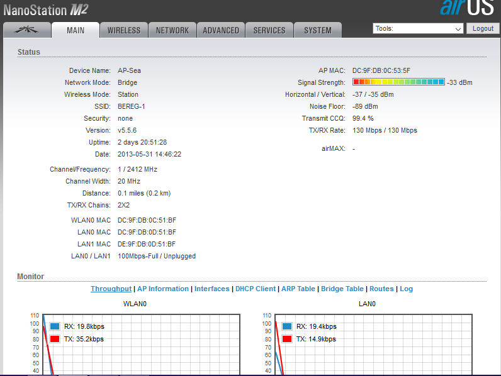Click the LAN0 TX red legend swatch

[x=287, y=339]
